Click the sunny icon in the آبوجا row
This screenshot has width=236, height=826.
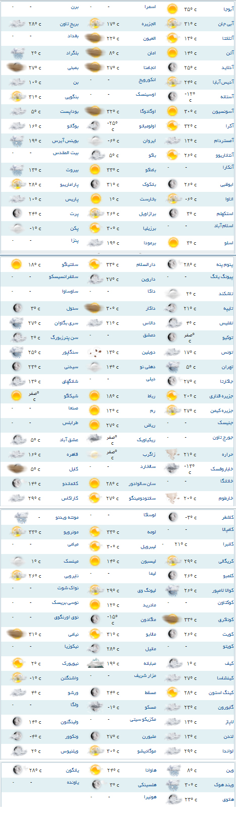coord(173,9)
